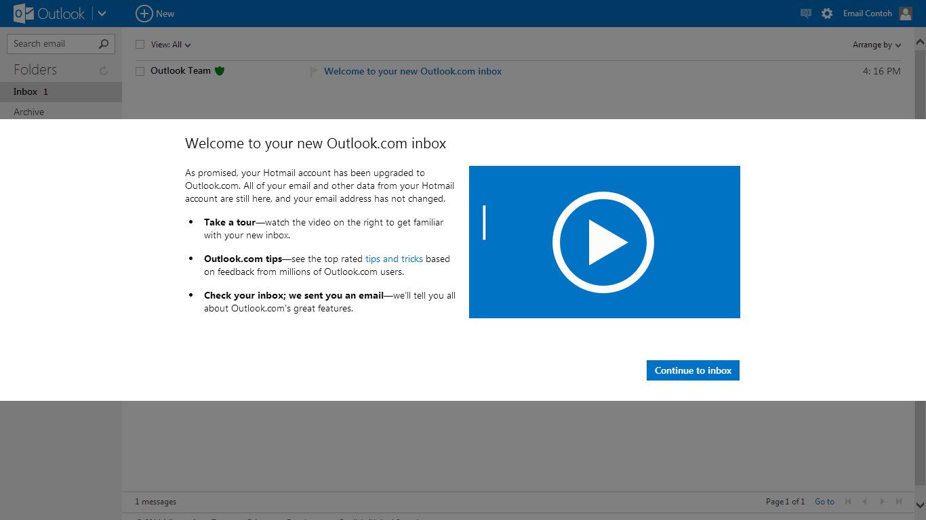Open the messaging chat icon

click(x=805, y=14)
